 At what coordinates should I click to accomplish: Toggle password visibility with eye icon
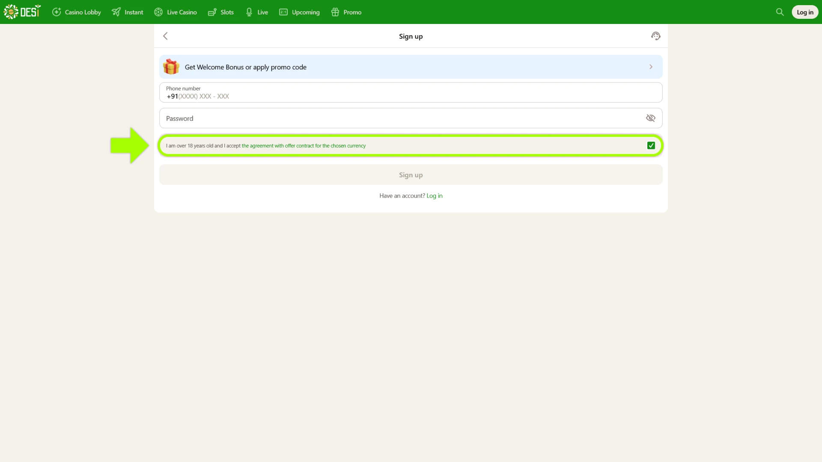coord(650,118)
